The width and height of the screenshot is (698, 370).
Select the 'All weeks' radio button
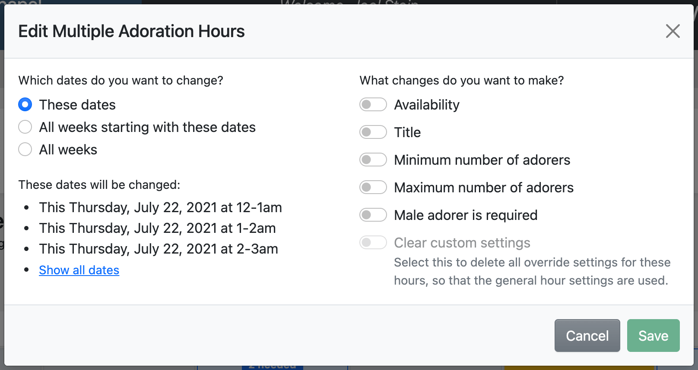25,150
